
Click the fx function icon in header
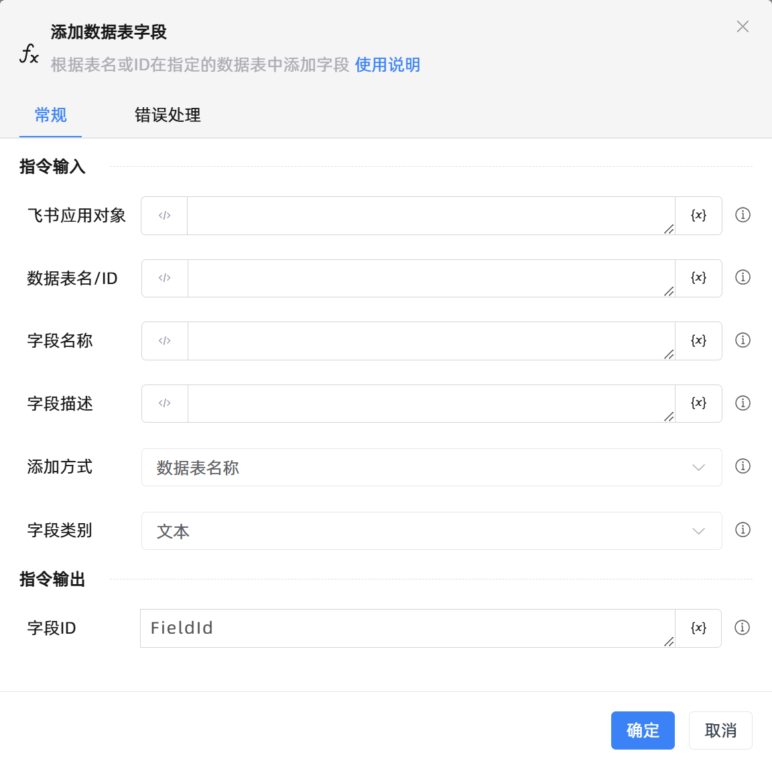click(x=29, y=53)
